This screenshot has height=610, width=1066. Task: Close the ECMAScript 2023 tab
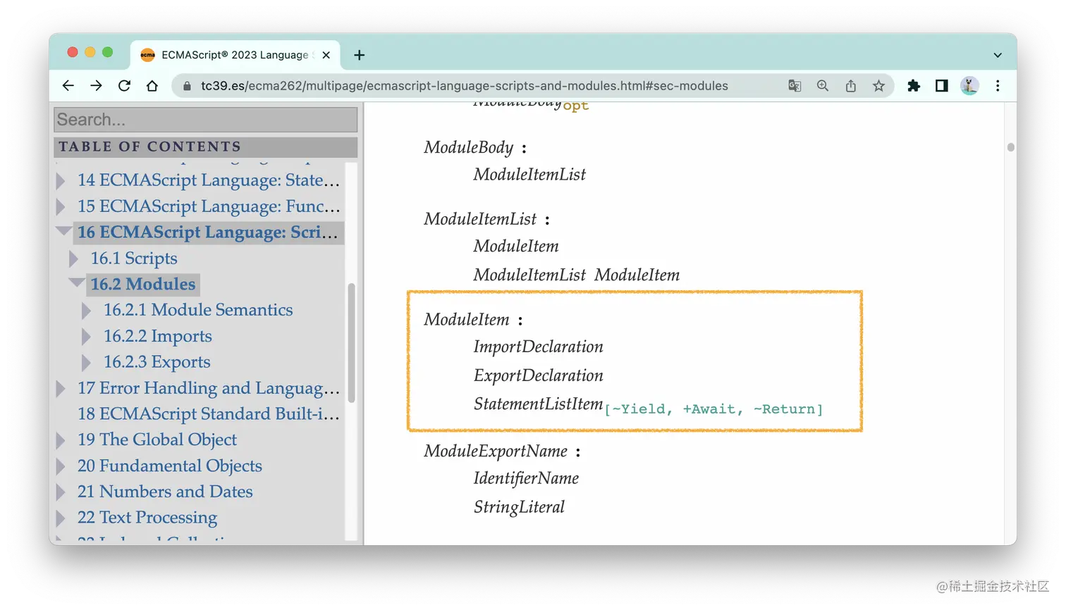pos(326,55)
